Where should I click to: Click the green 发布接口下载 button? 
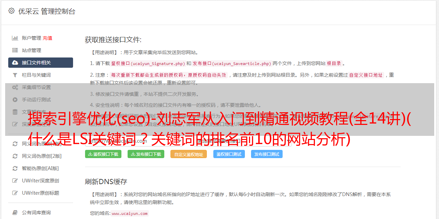146,154
